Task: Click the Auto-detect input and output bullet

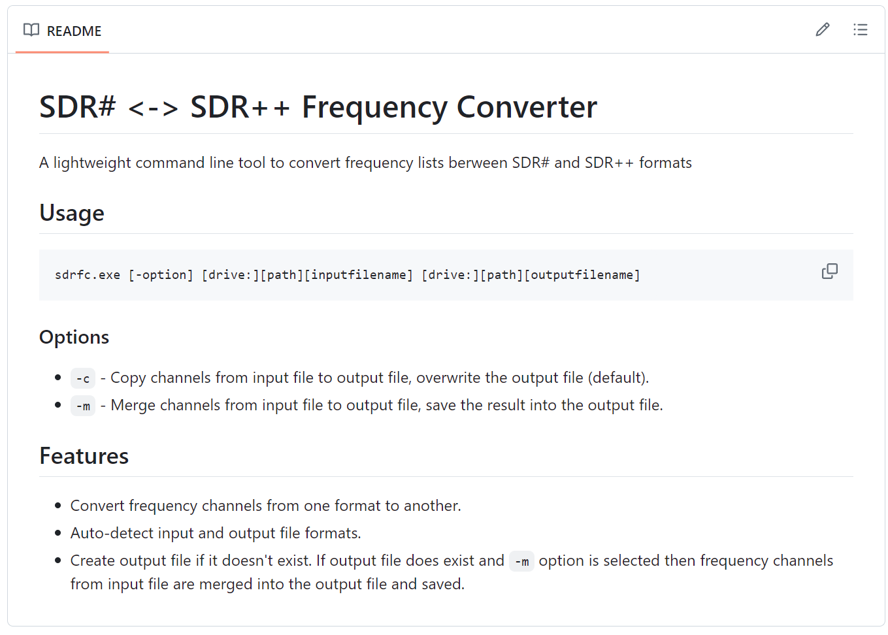Action: (216, 533)
